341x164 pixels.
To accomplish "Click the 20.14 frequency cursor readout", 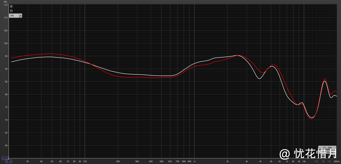I will [9, 161].
